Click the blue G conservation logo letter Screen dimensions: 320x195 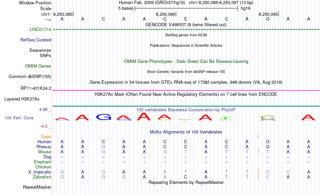tap(103, 117)
